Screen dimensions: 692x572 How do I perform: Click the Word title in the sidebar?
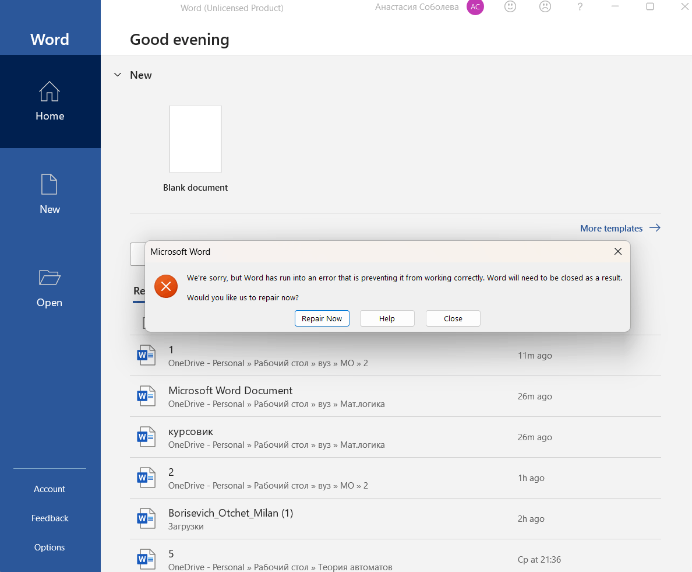pyautogui.click(x=50, y=39)
